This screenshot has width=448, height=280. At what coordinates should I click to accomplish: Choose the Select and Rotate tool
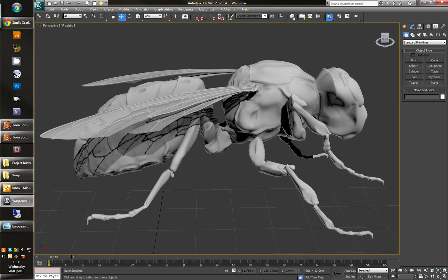130,16
